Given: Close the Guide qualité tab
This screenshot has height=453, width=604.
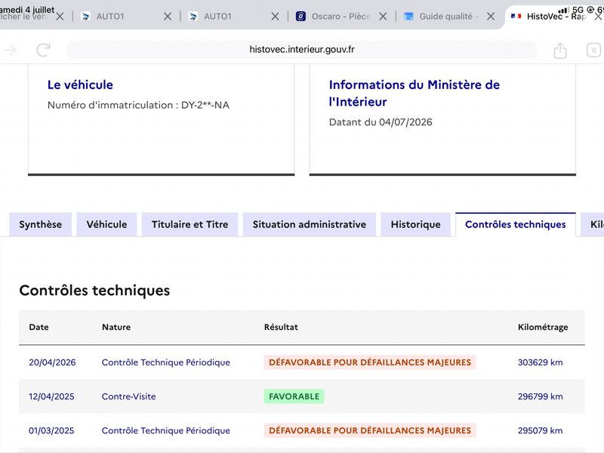Looking at the screenshot, I should 491,17.
